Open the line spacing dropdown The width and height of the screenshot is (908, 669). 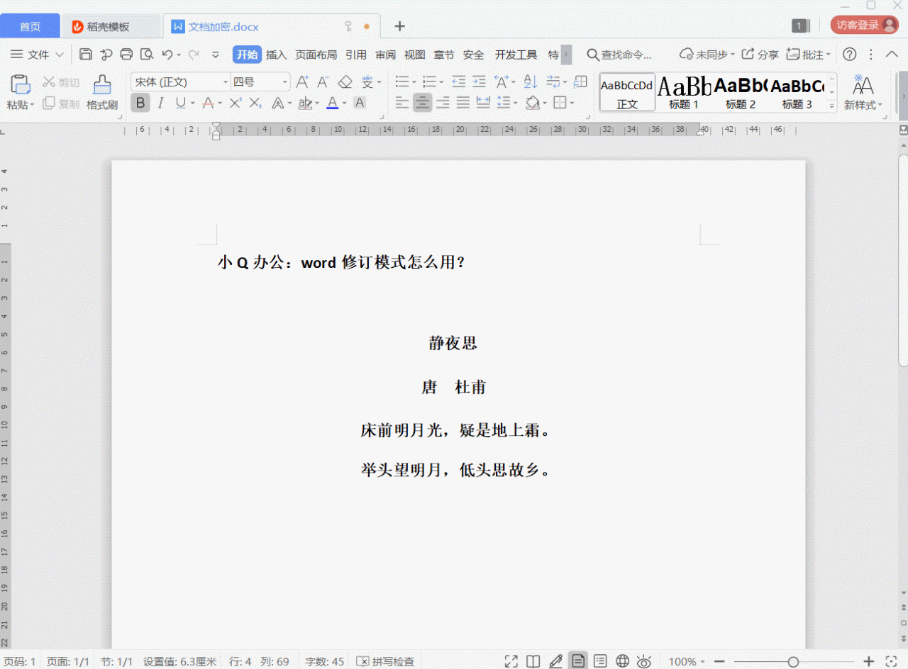click(x=514, y=103)
